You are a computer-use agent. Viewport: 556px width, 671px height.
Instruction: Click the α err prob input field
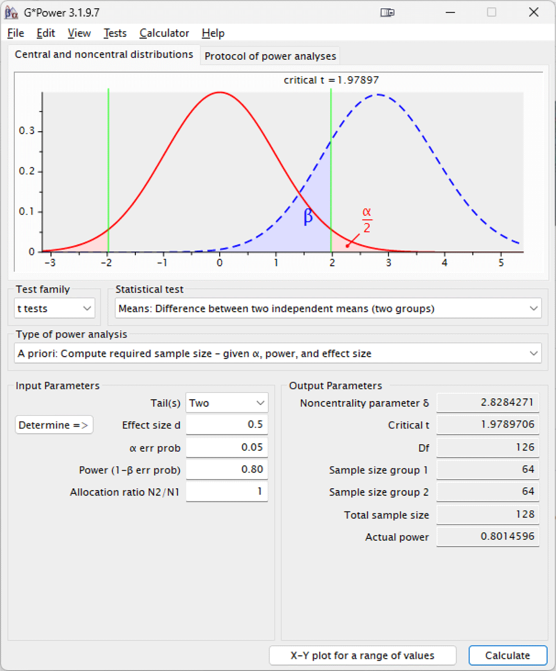click(227, 447)
